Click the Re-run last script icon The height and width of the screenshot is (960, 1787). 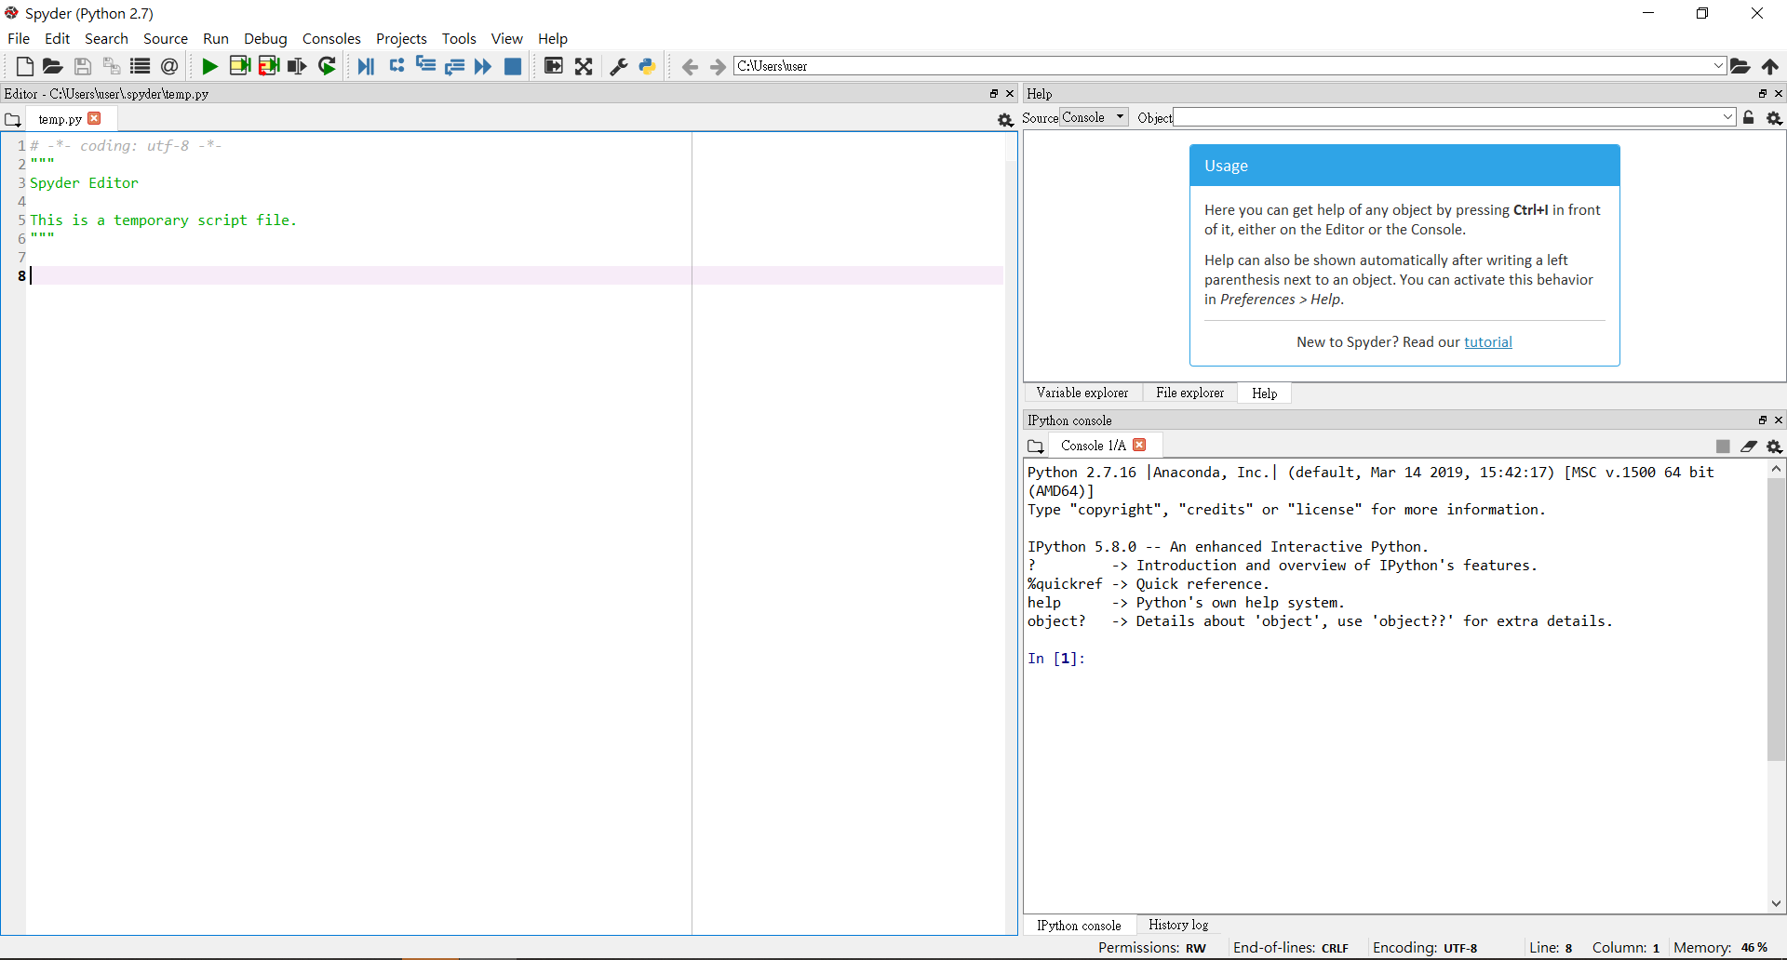click(x=327, y=66)
